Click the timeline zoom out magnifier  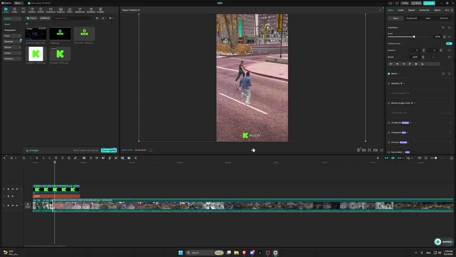426,158
